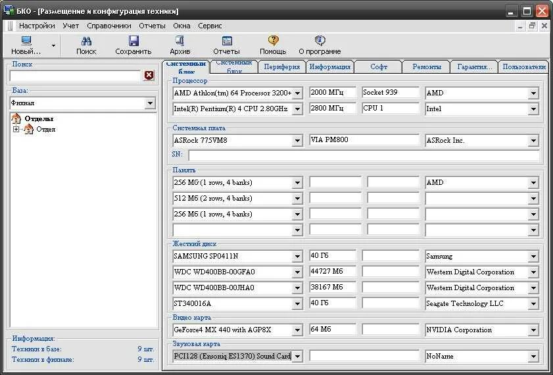Click the Socket 939 field

[x=391, y=92]
